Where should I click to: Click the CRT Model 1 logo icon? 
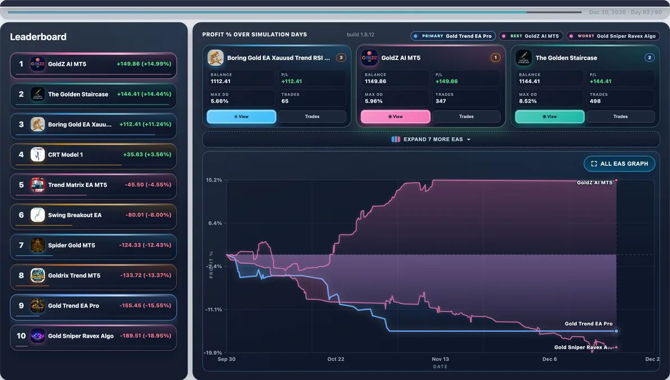[38, 155]
